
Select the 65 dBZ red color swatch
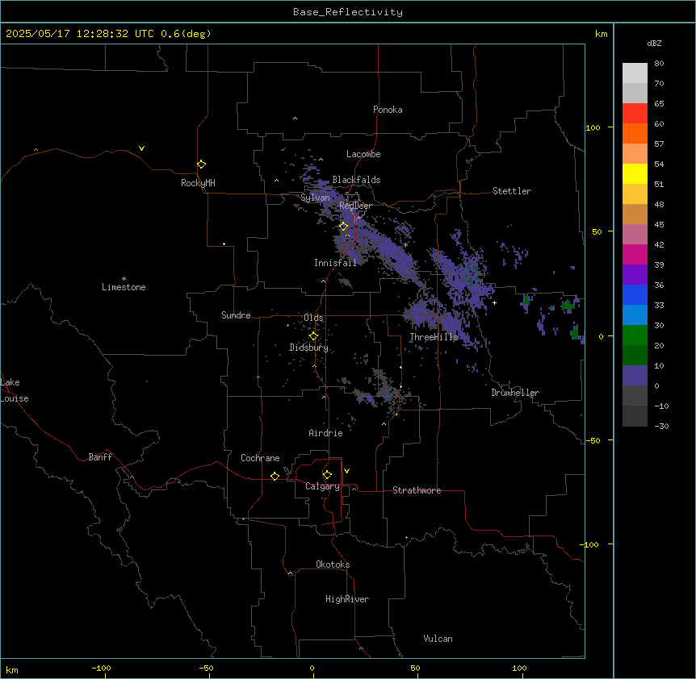click(x=635, y=113)
